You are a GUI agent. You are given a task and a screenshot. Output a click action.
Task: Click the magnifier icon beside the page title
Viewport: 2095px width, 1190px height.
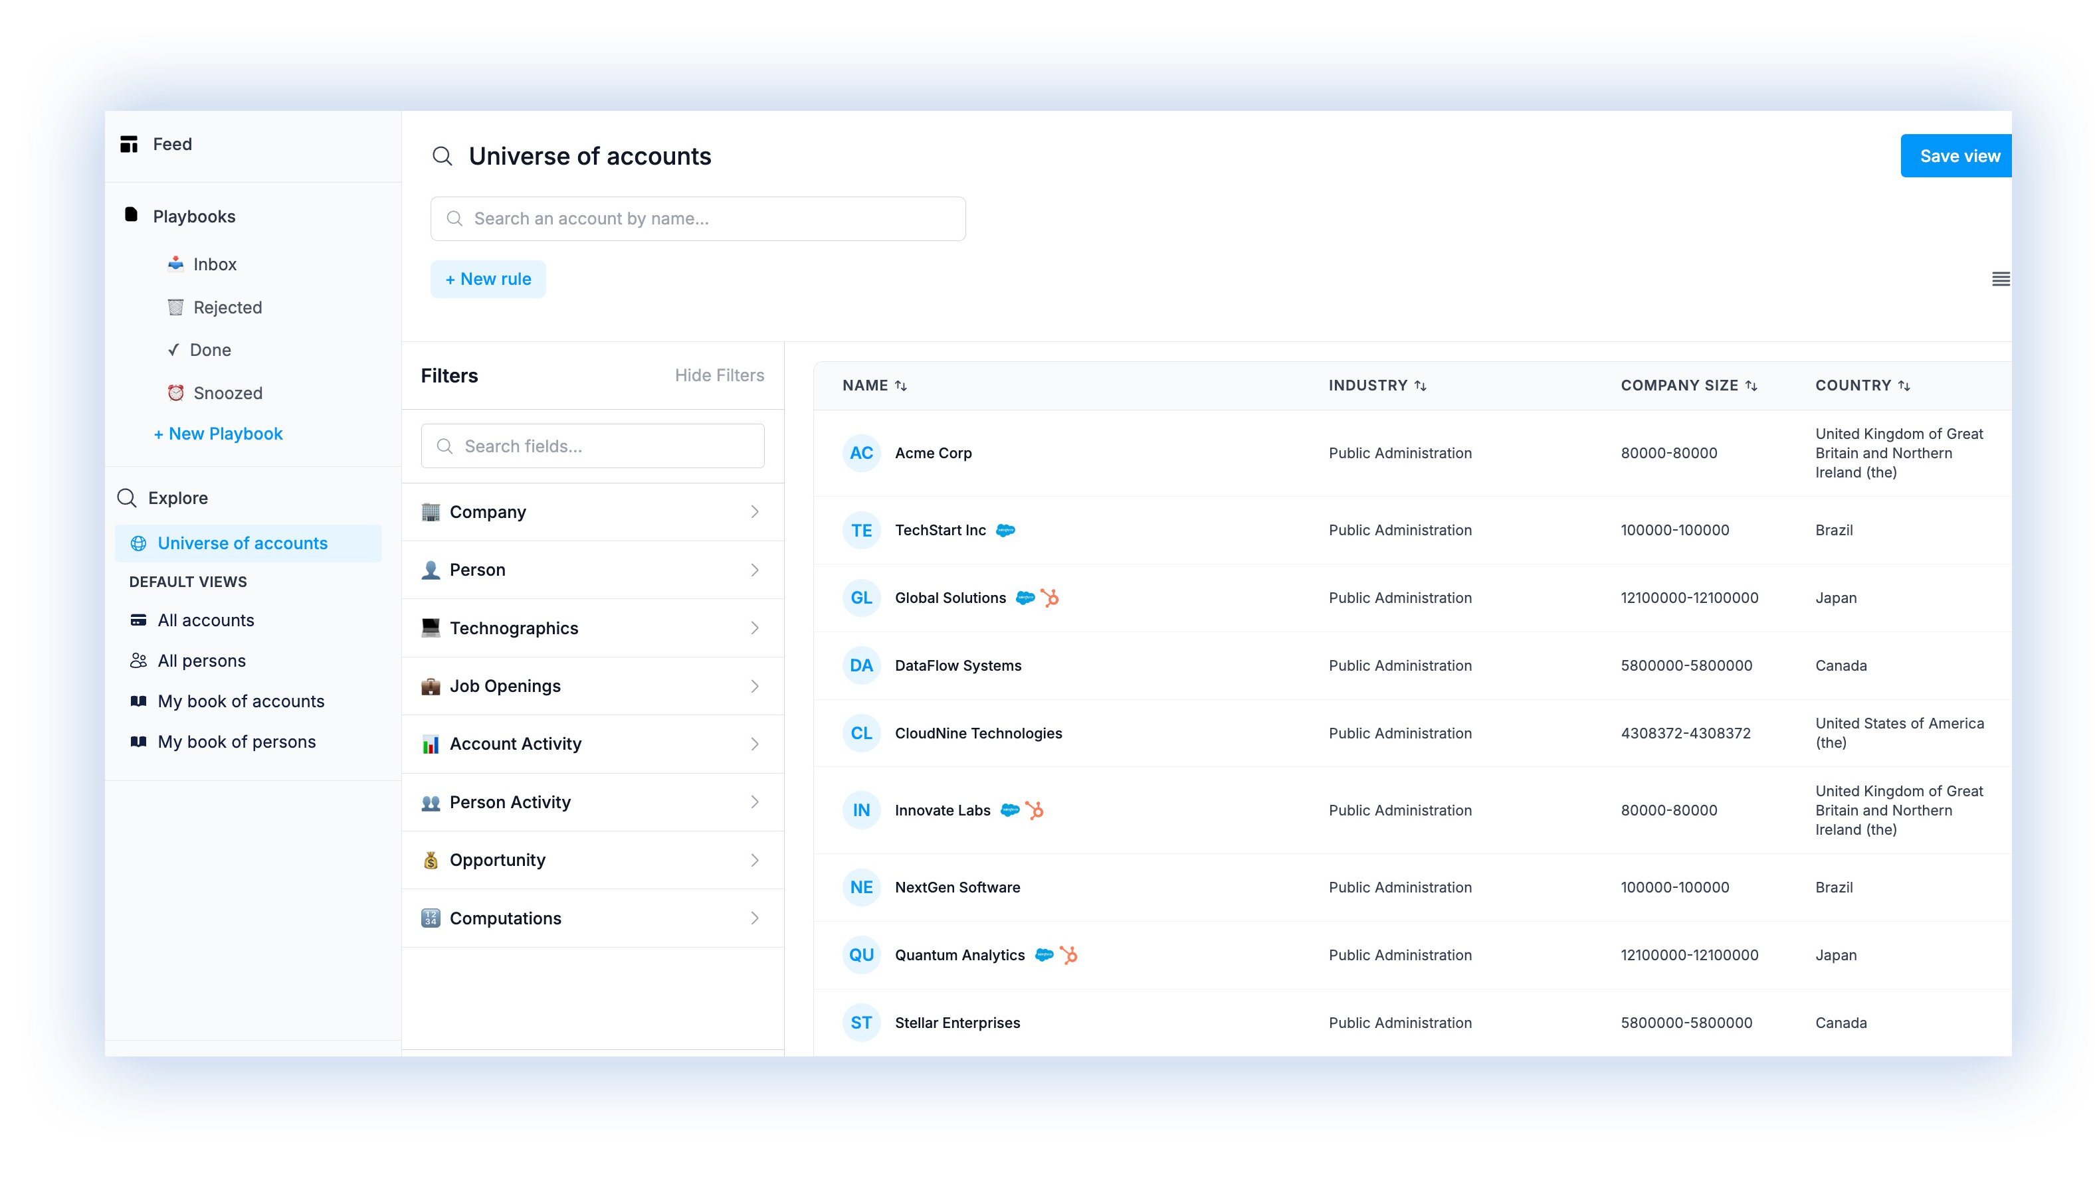443,156
